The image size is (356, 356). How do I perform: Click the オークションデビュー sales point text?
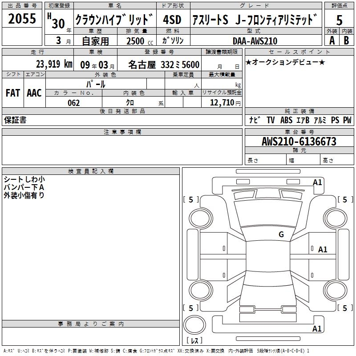pos(285,62)
